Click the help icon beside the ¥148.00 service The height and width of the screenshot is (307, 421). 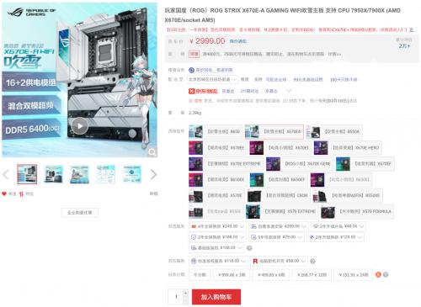click(x=249, y=248)
